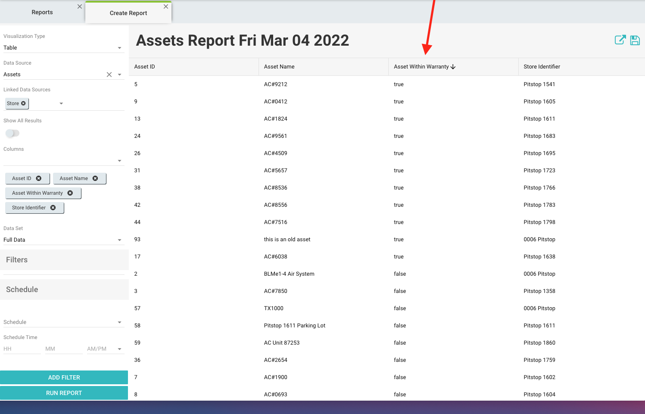The width and height of the screenshot is (645, 414).
Task: Close the Create Report tab
Action: (x=166, y=6)
